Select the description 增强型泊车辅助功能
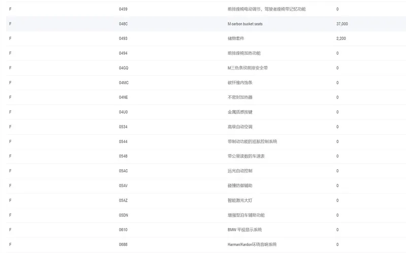Screen dimensions: 406x253 246,215
